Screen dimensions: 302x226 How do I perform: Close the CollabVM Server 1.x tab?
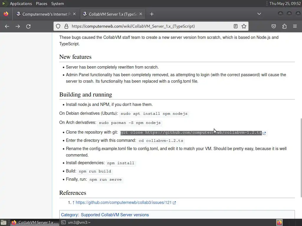141,14
